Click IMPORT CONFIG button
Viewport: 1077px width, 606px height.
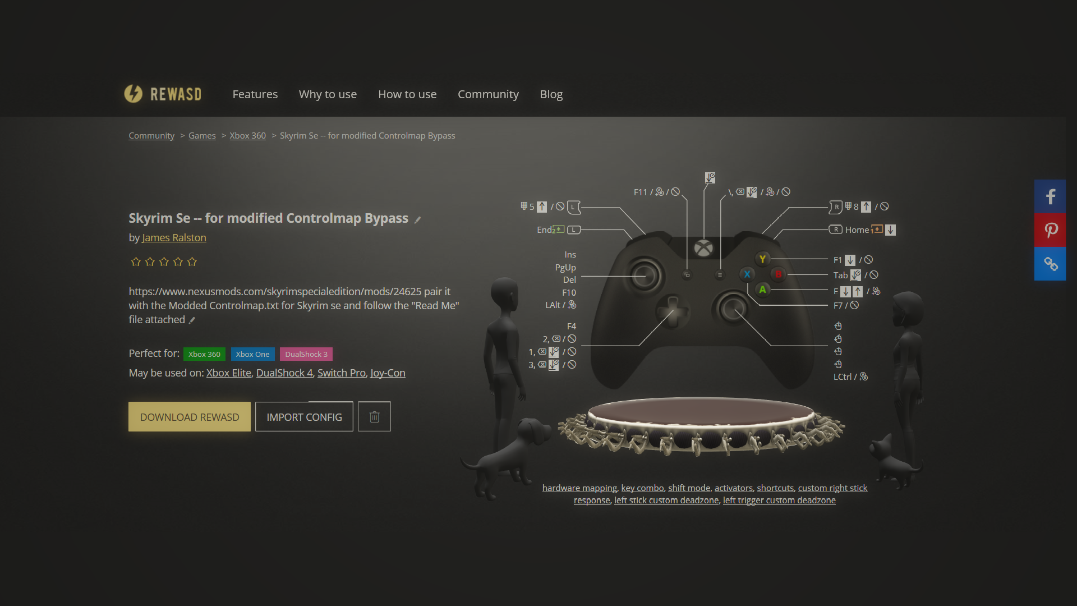(304, 416)
